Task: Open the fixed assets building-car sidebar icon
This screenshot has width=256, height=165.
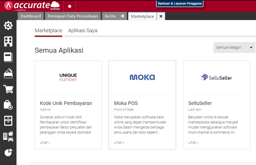Action: pyautogui.click(x=8, y=136)
